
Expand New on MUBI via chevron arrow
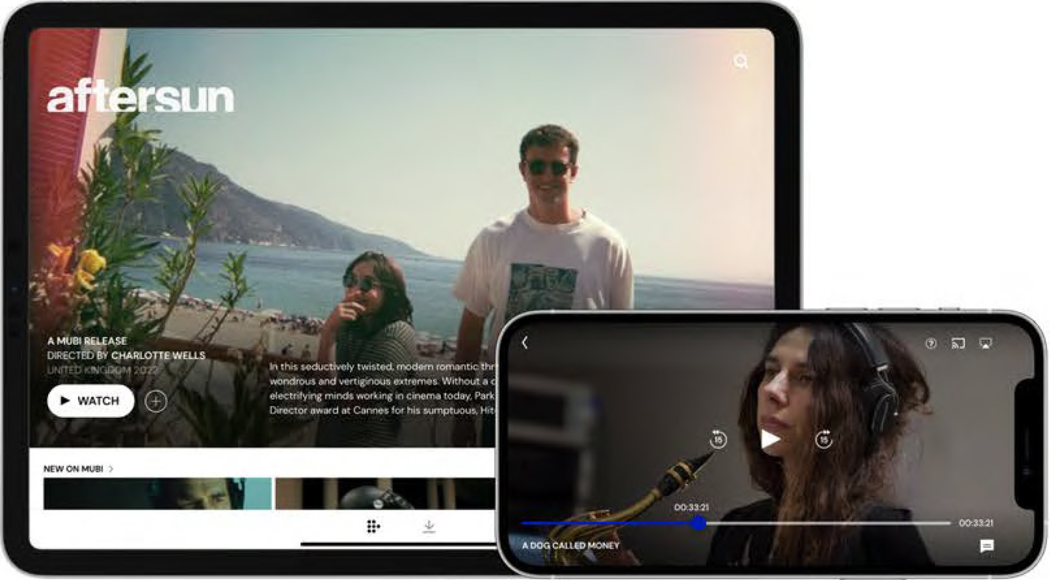coord(111,469)
